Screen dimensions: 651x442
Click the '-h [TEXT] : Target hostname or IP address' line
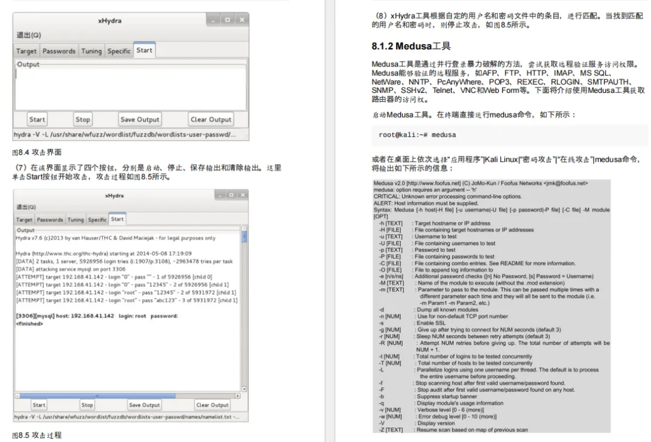(434, 223)
